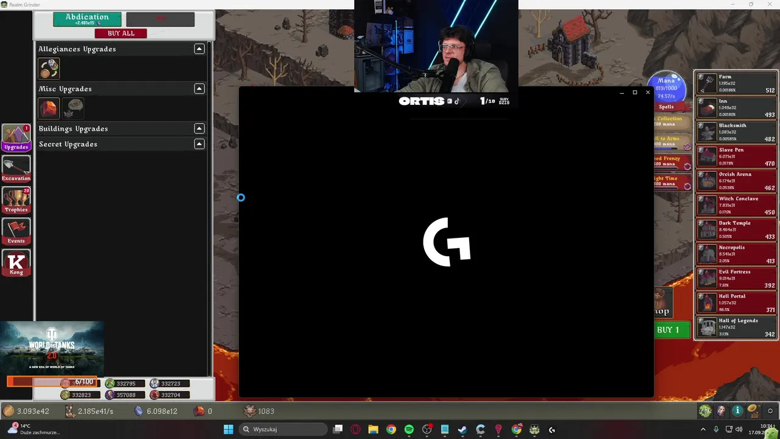Buy a Dark Temple building
The width and height of the screenshot is (780, 439).
[736, 230]
